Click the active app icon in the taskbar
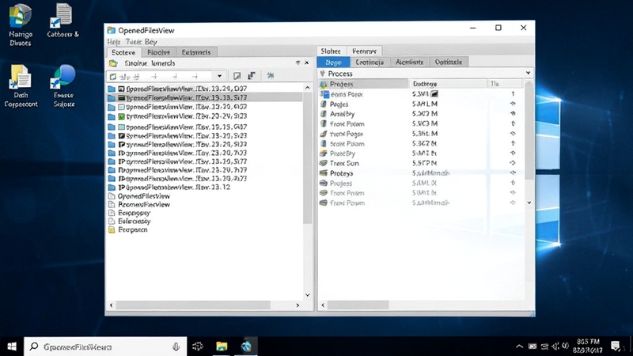633x356 pixels. [246, 347]
